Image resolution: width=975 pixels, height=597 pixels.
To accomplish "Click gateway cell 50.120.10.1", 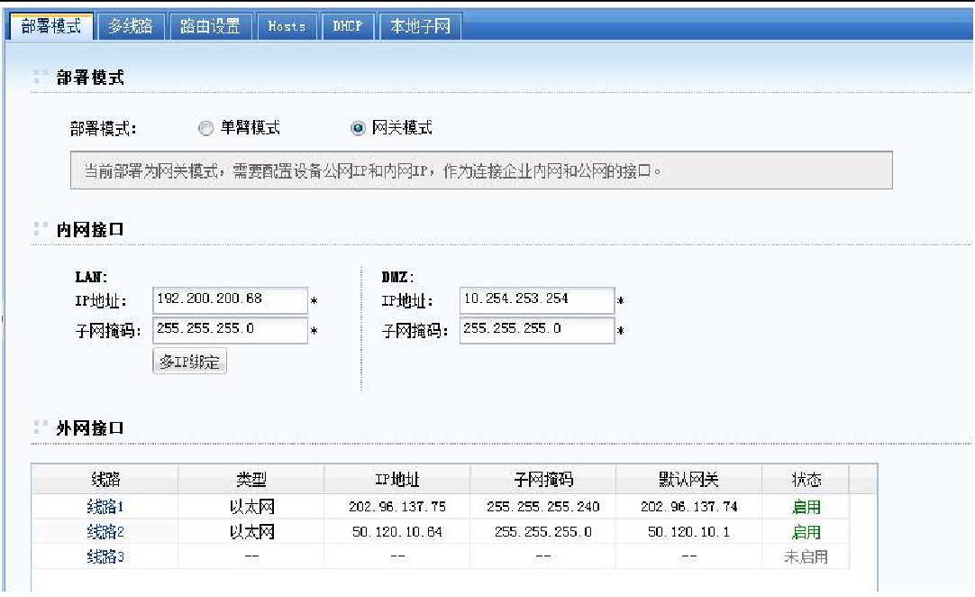I will point(689,532).
